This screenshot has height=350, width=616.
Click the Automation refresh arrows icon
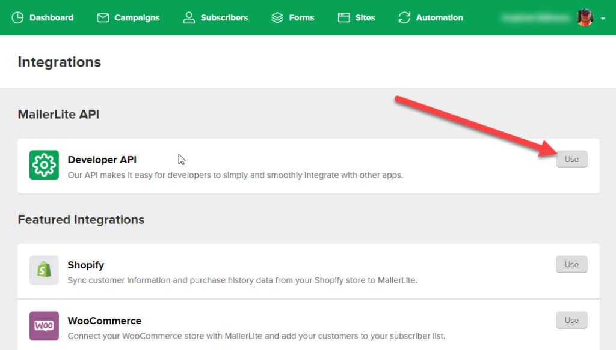[404, 17]
